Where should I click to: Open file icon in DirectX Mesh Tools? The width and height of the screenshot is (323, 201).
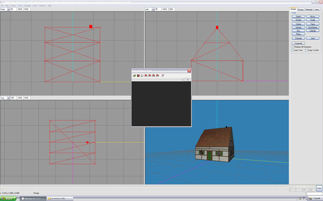[134, 76]
